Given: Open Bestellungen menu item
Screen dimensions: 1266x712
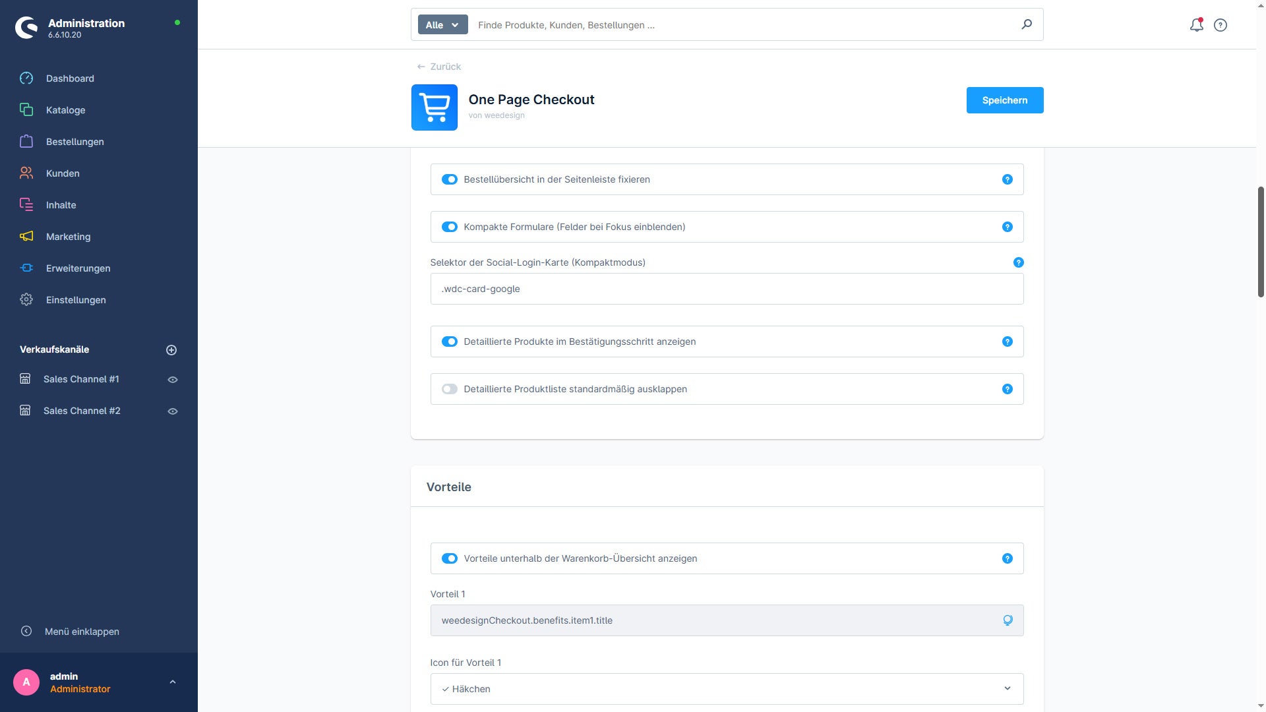Looking at the screenshot, I should point(75,142).
